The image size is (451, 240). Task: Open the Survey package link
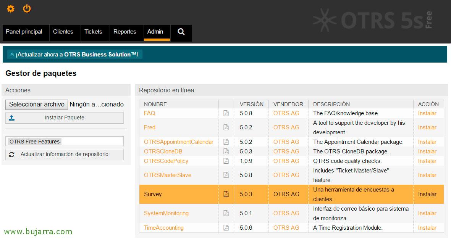point(153,194)
